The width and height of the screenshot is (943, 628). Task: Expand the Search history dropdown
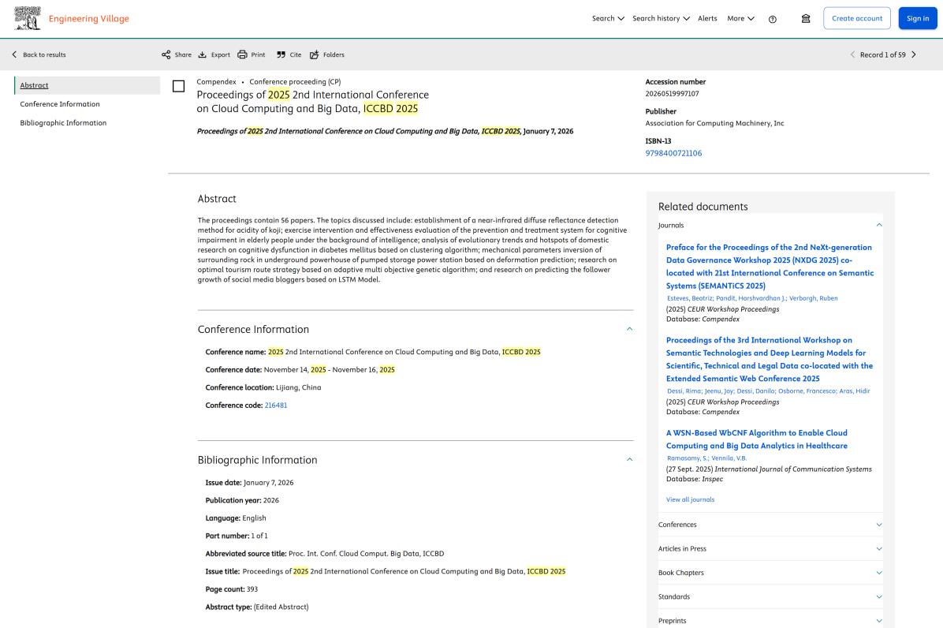(x=661, y=18)
